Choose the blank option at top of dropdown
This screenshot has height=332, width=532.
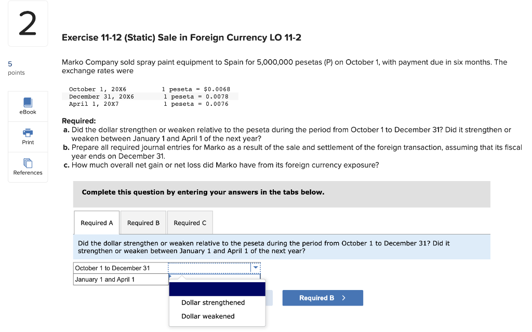click(x=217, y=288)
